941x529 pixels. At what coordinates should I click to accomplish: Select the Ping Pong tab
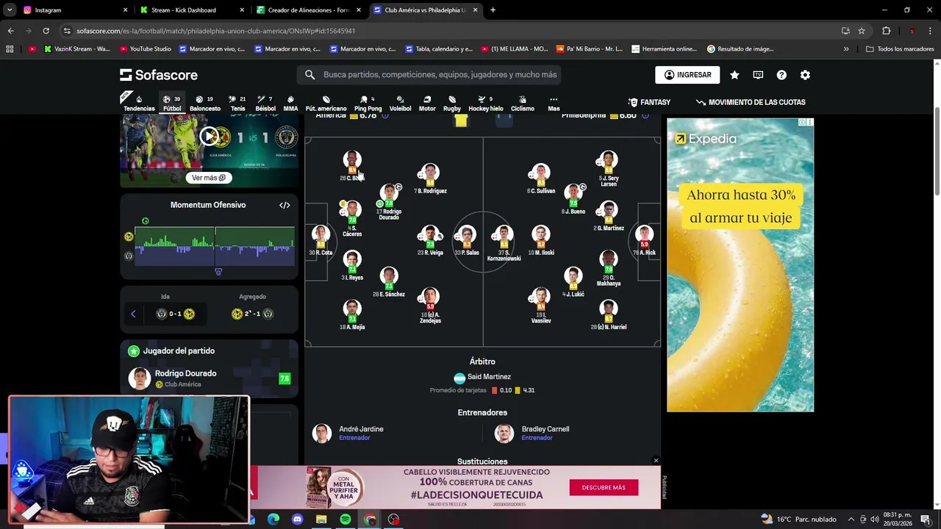click(x=368, y=103)
